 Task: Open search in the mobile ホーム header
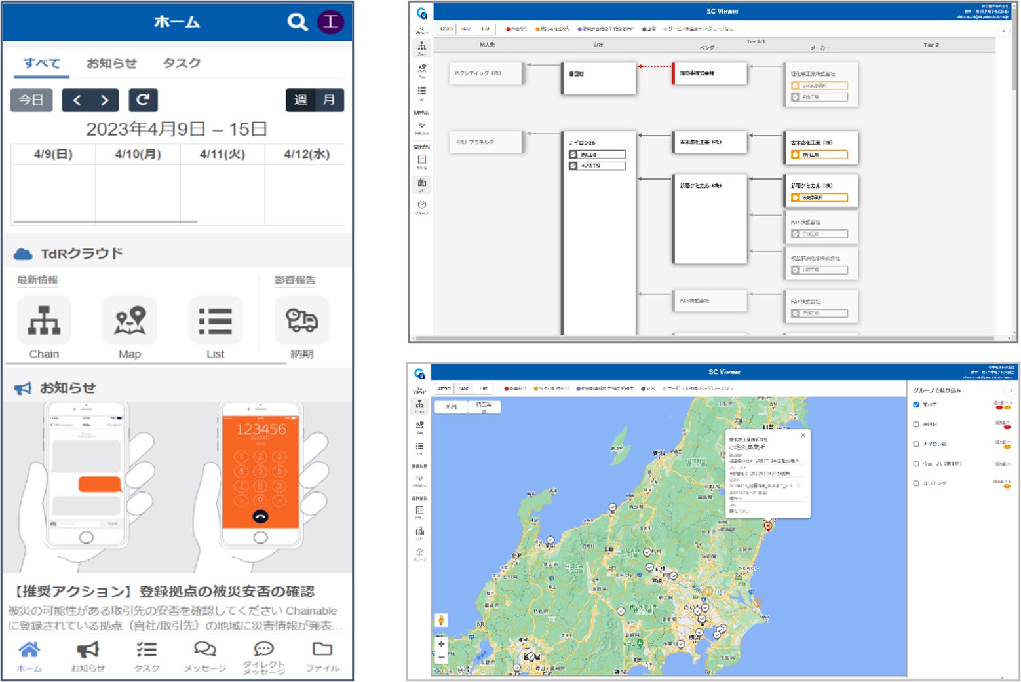[x=297, y=22]
